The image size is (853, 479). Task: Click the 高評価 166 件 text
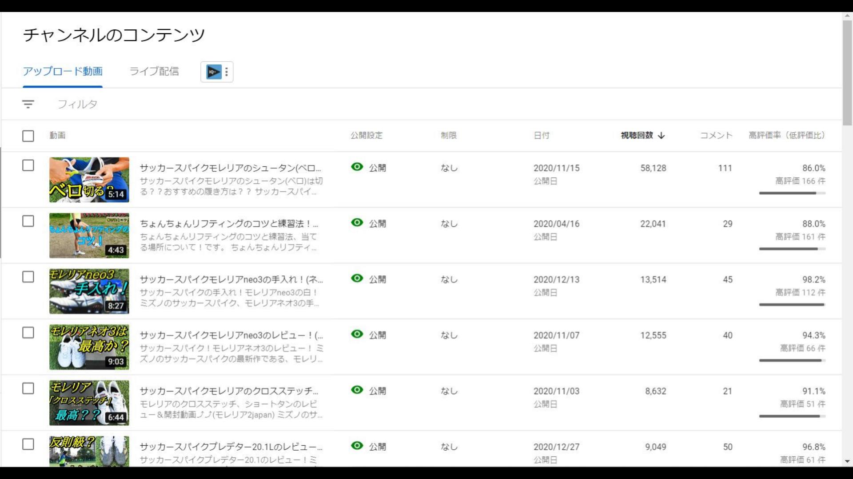tap(801, 181)
